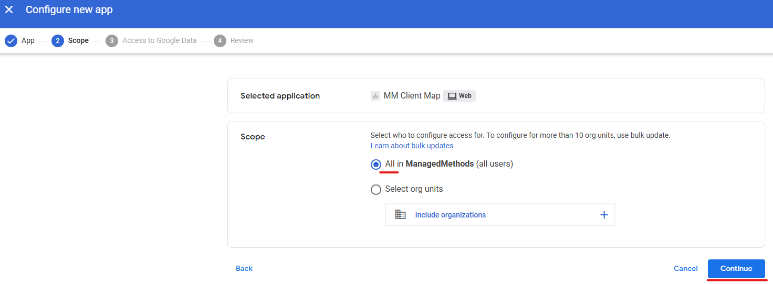Viewport: 773px width, 284px height.
Task: Close the Configure new app dialog
Action: (9, 10)
